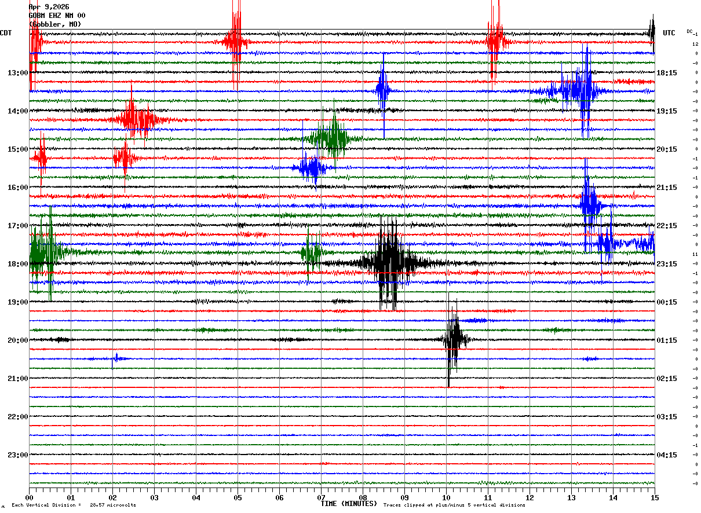Click the 'Traces clipped at plus/minus 5 vertical divisions' note
Screen dimensions: 701x513
[454, 505]
